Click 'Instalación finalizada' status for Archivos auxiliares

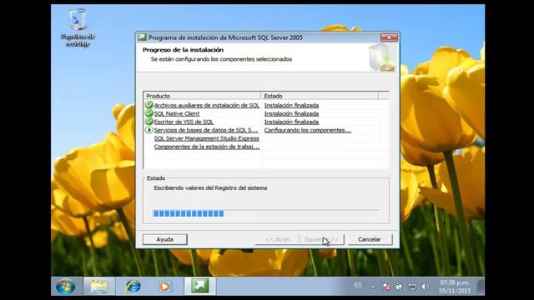point(291,106)
